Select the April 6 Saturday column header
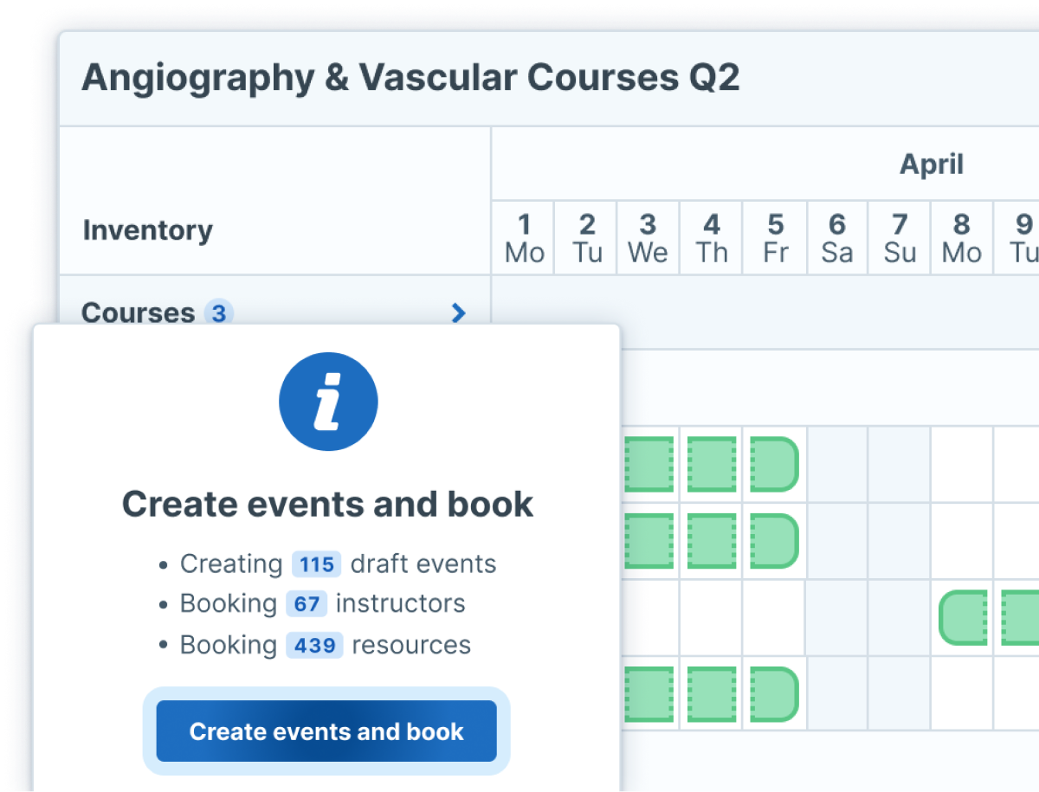 click(836, 238)
